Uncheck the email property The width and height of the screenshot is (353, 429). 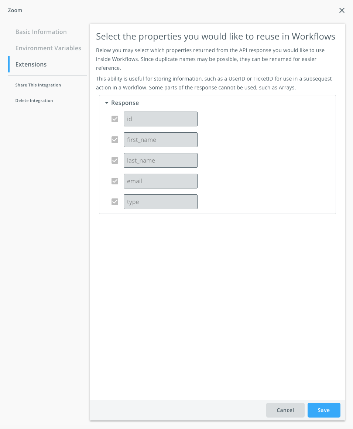[x=114, y=181]
